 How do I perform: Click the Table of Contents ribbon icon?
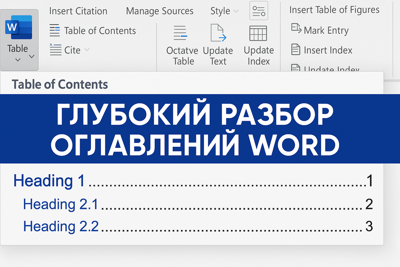[x=54, y=31]
